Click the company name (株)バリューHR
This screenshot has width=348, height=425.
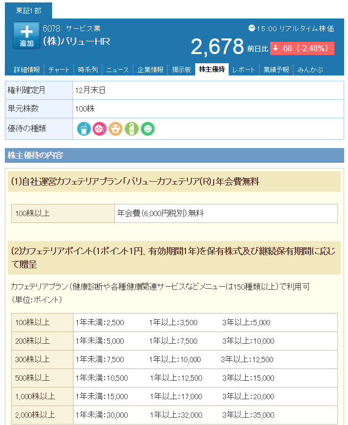76,41
